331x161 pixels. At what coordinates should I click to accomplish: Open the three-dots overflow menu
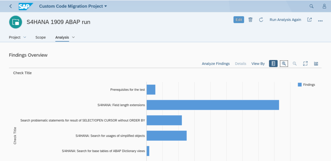pyautogui.click(x=320, y=21)
